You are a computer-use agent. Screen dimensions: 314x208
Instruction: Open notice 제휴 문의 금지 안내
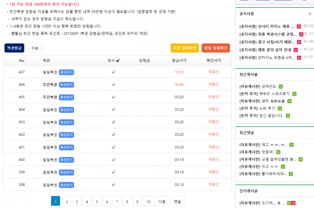(x=265, y=50)
